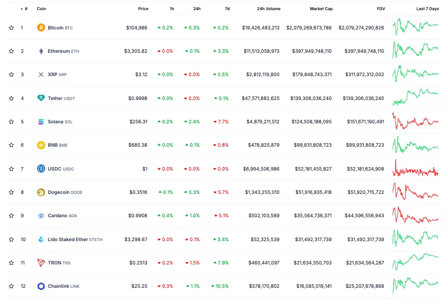
Task: Click the Solana logo icon
Action: [41, 122]
